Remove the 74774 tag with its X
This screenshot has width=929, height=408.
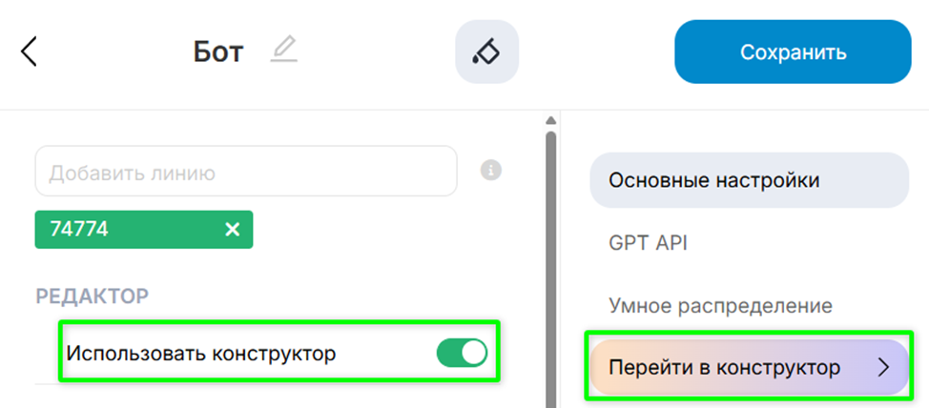tap(232, 229)
